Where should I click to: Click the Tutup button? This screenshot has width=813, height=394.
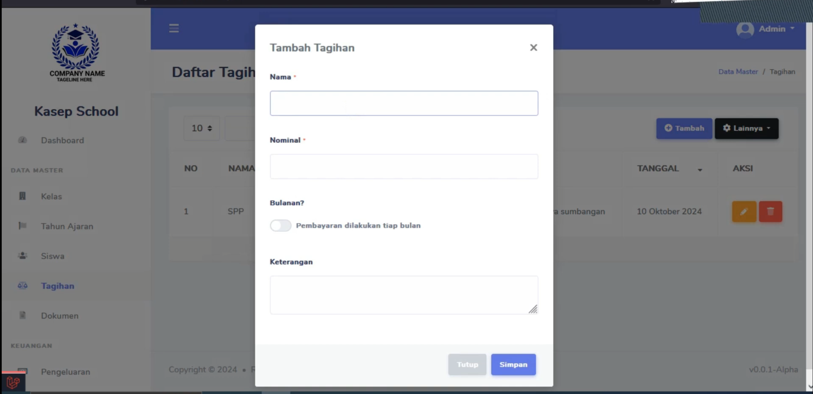[x=467, y=364]
